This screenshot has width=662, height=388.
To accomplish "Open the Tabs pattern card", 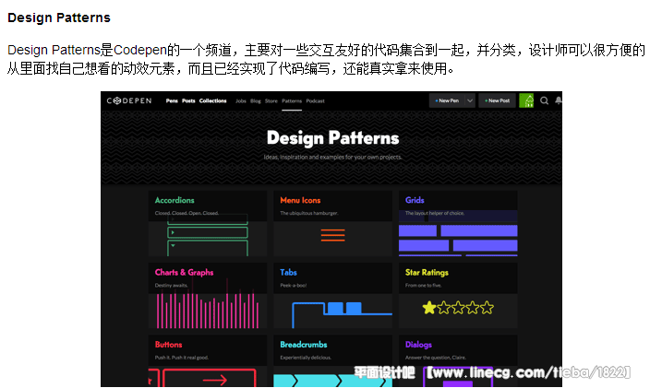I will coord(333,296).
